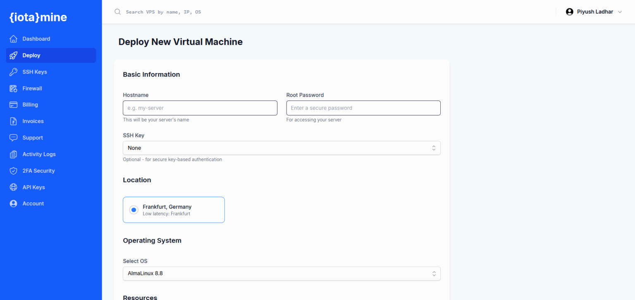Click the Firewall icon in sidebar
635x300 pixels.
pyautogui.click(x=14, y=88)
